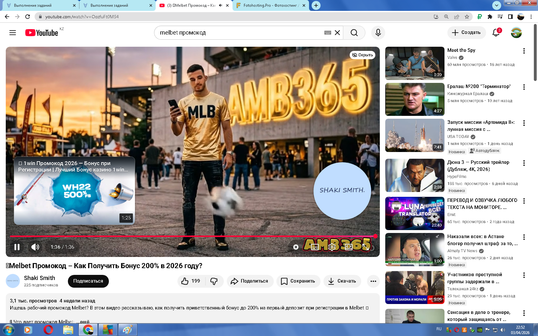Toggle the autoplay switch in player
Screen dimensions: 538x336
(296, 247)
